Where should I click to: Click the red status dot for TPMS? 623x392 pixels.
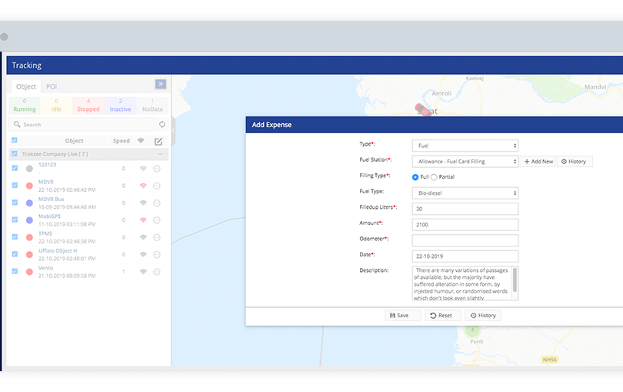(29, 237)
